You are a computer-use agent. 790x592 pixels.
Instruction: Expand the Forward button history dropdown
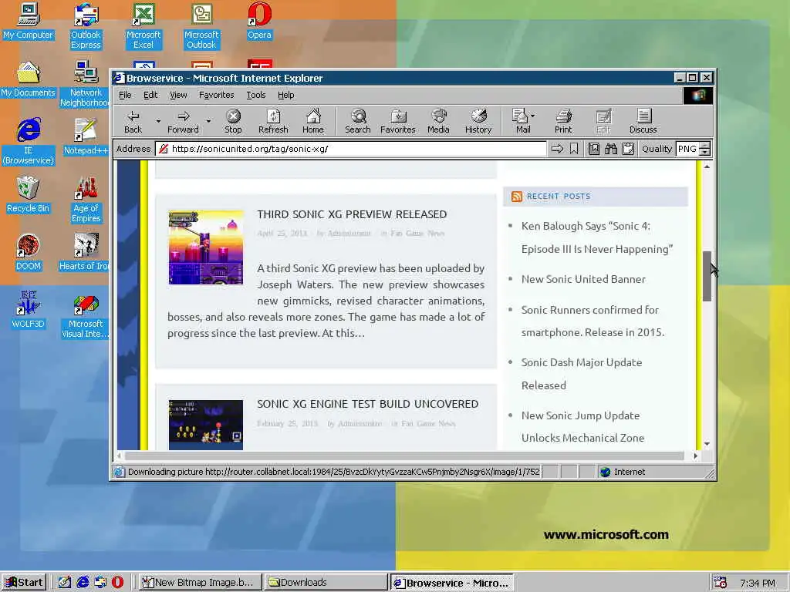click(208, 121)
